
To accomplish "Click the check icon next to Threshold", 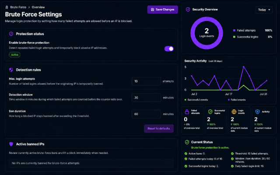I will click(232, 154).
